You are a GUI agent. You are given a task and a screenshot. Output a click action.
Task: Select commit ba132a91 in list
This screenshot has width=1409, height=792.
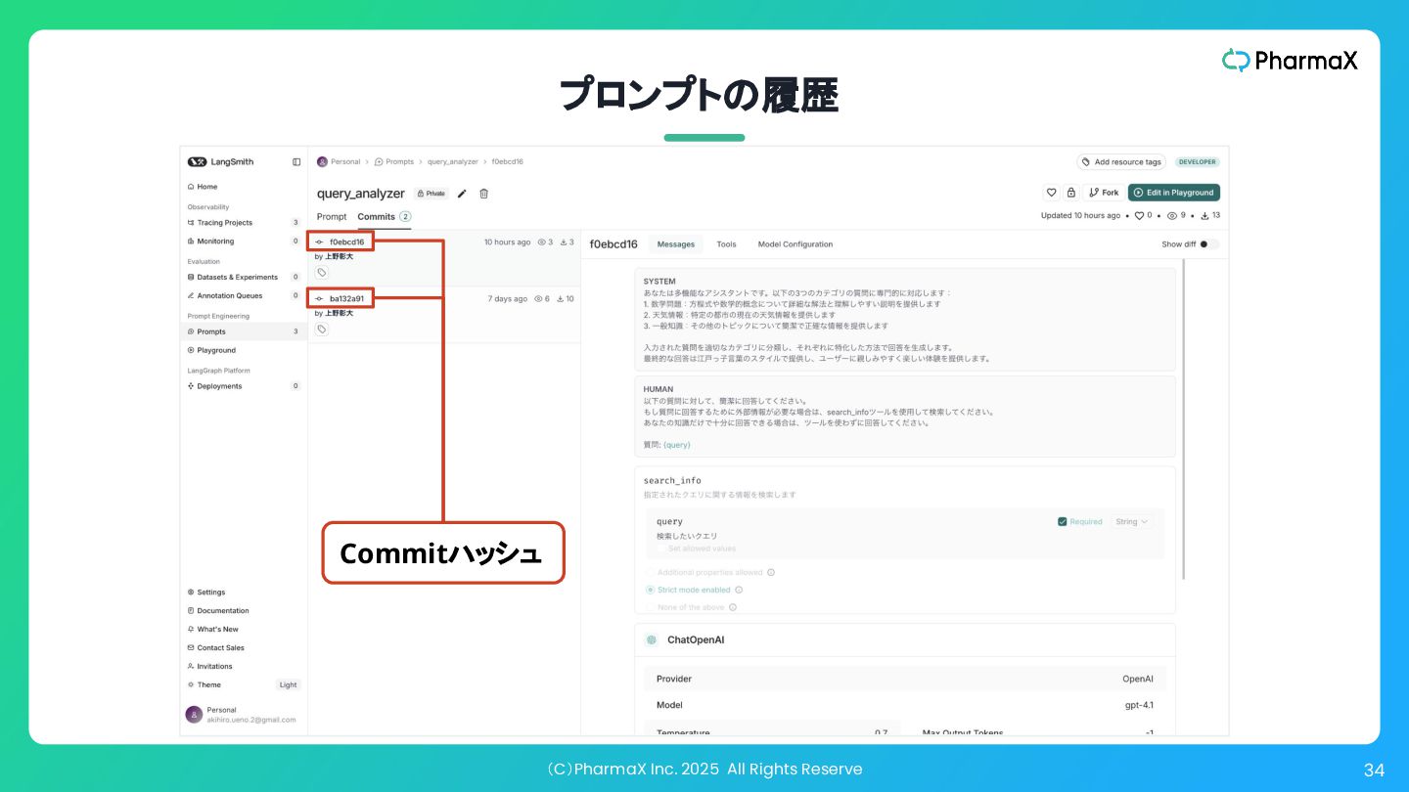[444, 315]
